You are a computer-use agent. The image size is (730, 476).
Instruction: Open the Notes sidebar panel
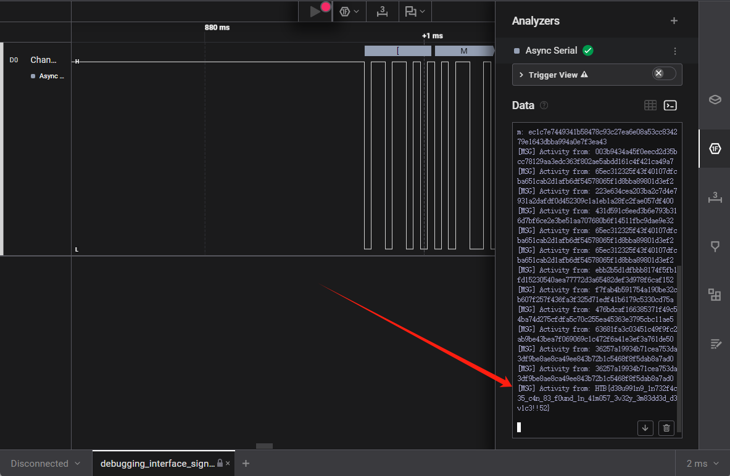(x=715, y=344)
